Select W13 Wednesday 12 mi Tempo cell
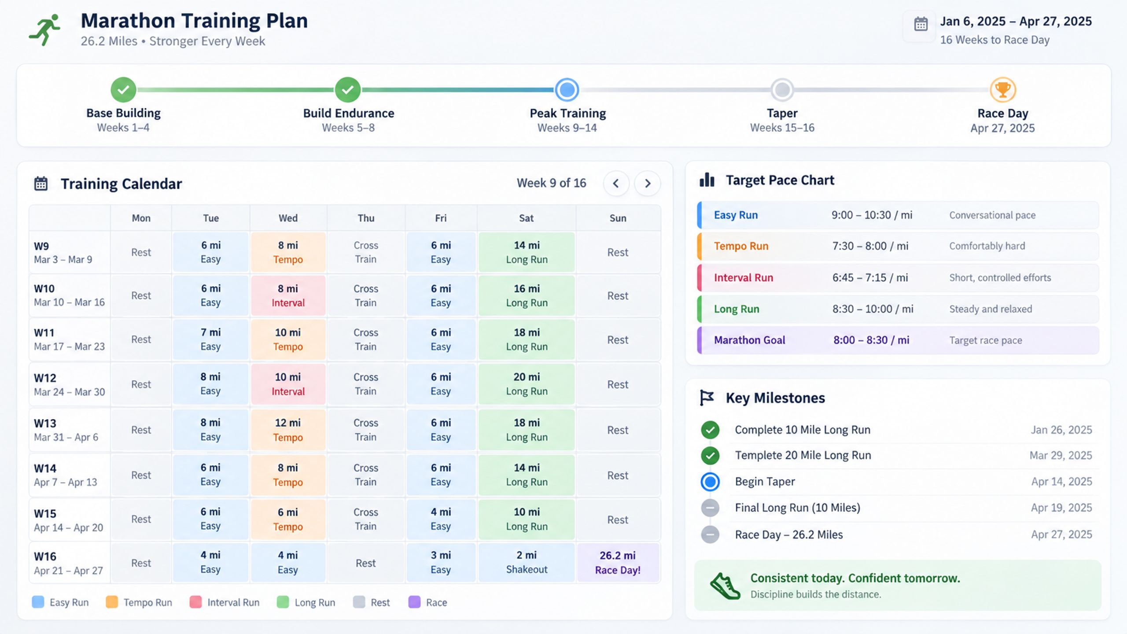1127x634 pixels. (288, 430)
